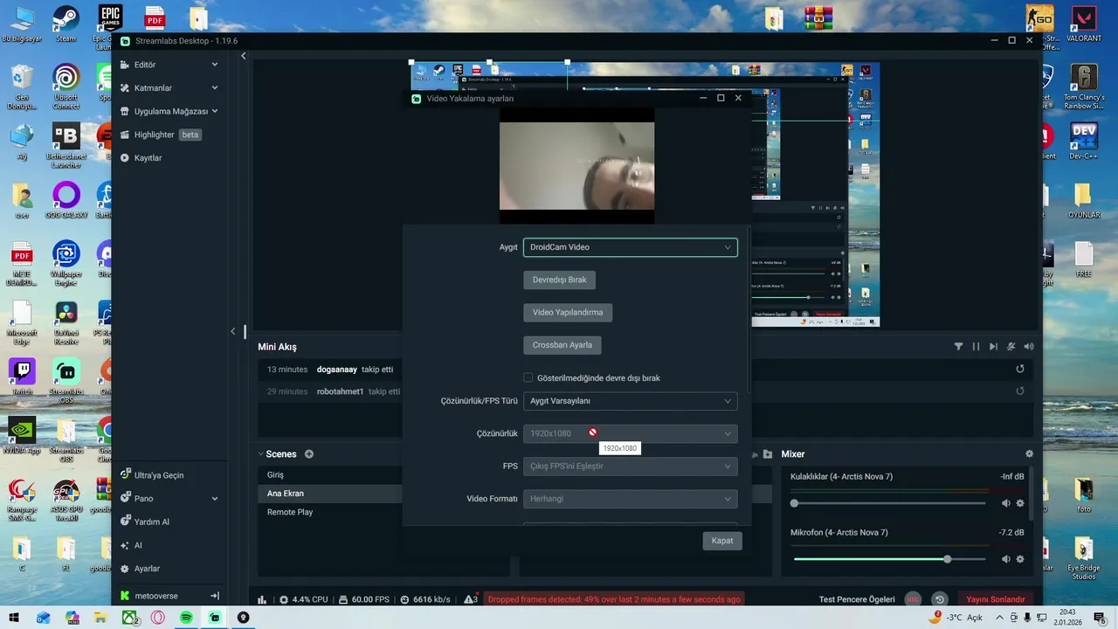Expand the Pano chevron
1118x629 pixels.
215,499
